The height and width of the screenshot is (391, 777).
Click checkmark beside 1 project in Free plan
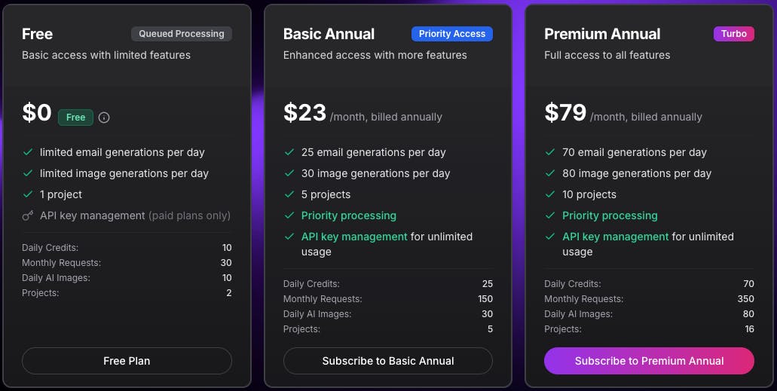[x=27, y=194]
